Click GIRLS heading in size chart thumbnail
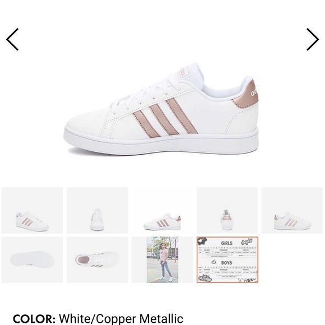The width and height of the screenshot is (325, 325). [x=226, y=243]
